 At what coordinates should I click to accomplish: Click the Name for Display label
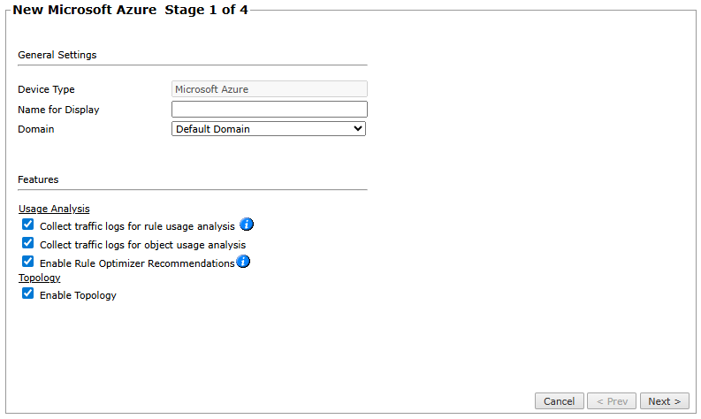click(x=58, y=110)
